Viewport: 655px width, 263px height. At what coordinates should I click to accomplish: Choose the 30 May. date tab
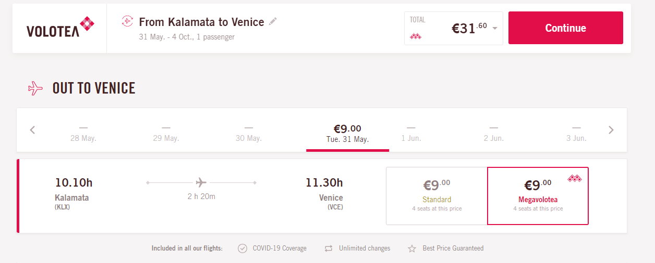tap(248, 133)
